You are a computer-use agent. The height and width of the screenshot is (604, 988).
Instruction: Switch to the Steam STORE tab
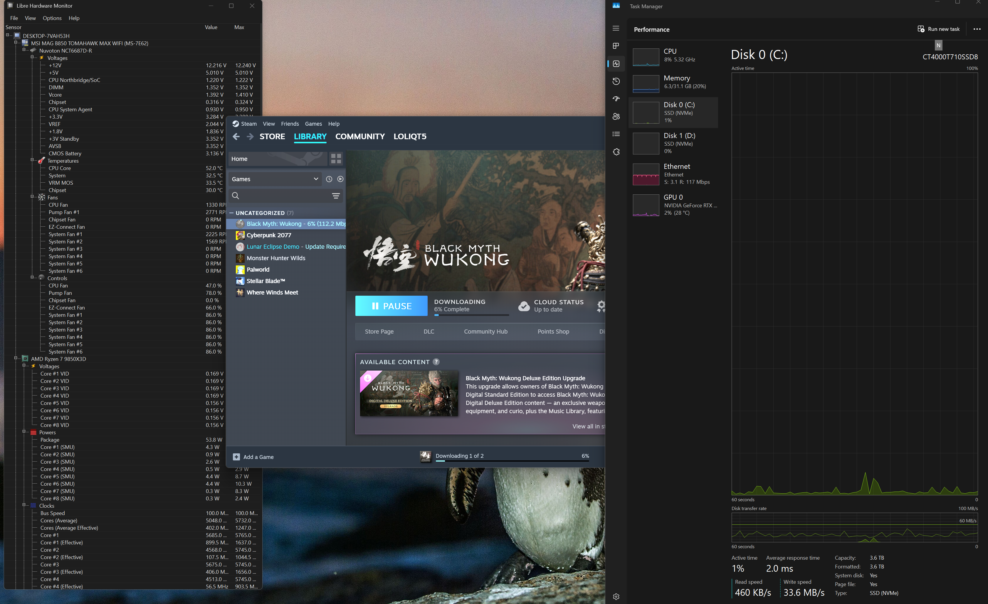pyautogui.click(x=272, y=137)
